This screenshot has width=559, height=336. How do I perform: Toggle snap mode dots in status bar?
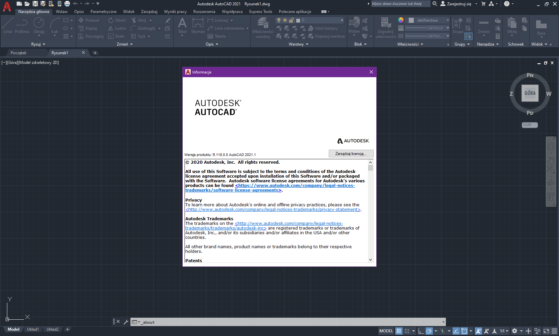click(x=407, y=331)
